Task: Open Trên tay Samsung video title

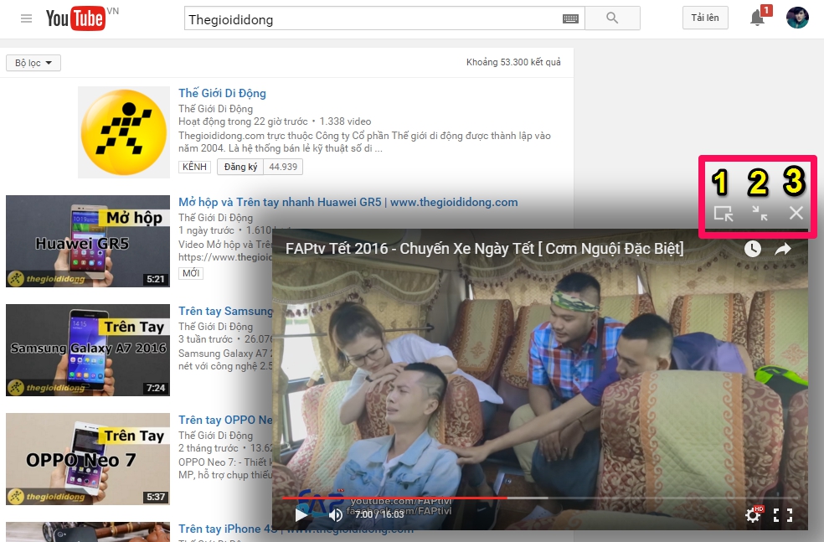Action: pyautogui.click(x=225, y=312)
